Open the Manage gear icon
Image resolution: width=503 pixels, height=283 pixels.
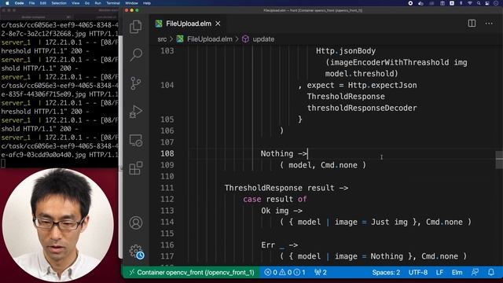coord(136,252)
